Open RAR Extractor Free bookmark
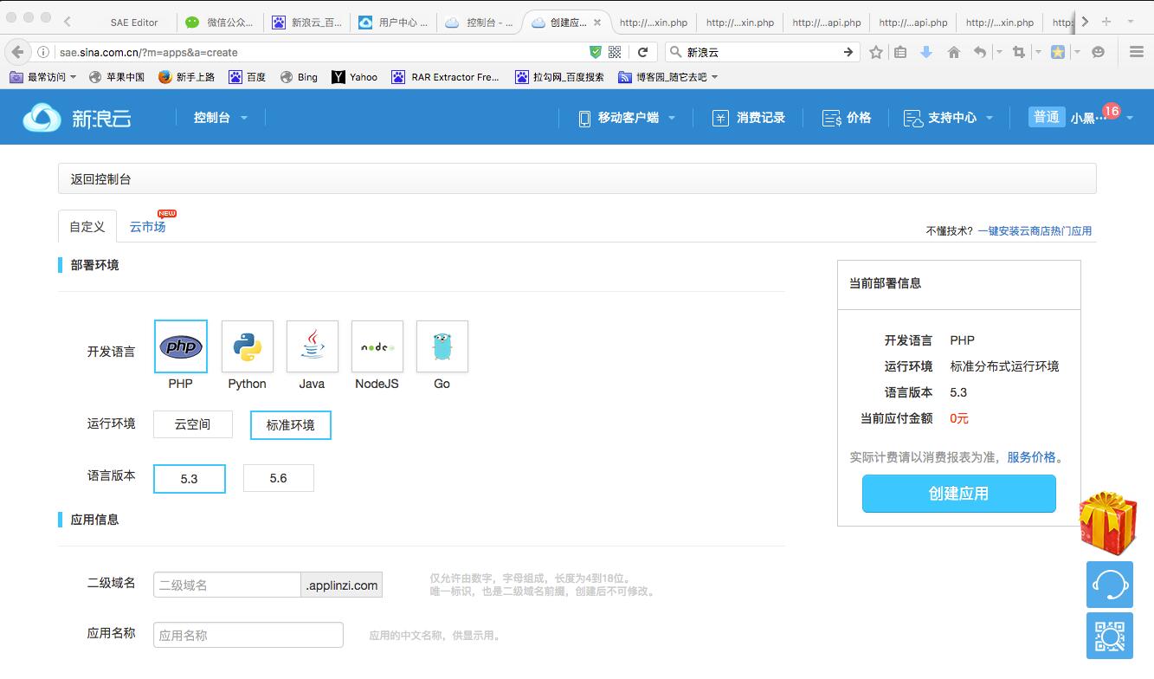Image resolution: width=1154 pixels, height=679 pixels. pyautogui.click(x=446, y=77)
